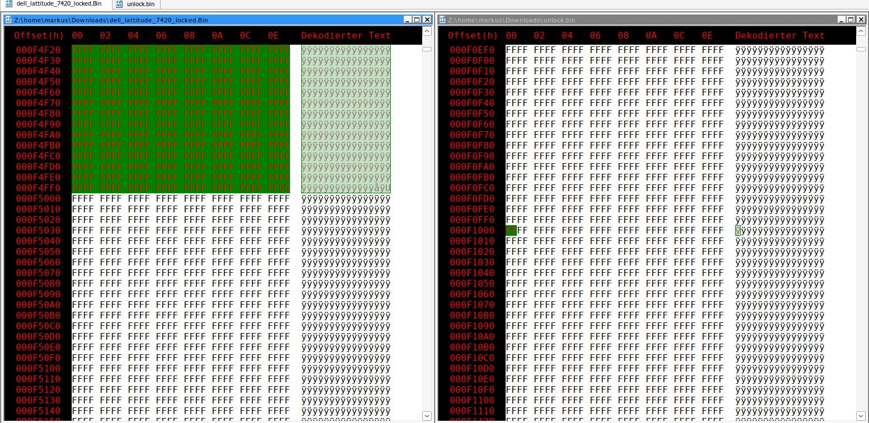This screenshot has width=869, height=423.
Task: Close the dell_lattitude_7420_locked.Bin window
Action: click(427, 20)
